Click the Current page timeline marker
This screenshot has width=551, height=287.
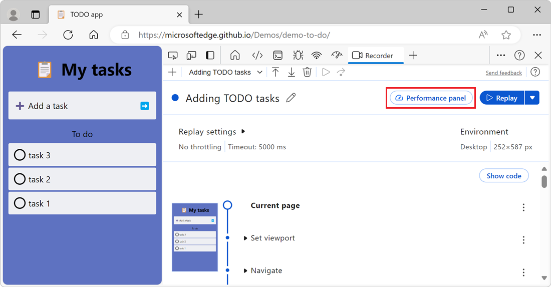pos(227,205)
